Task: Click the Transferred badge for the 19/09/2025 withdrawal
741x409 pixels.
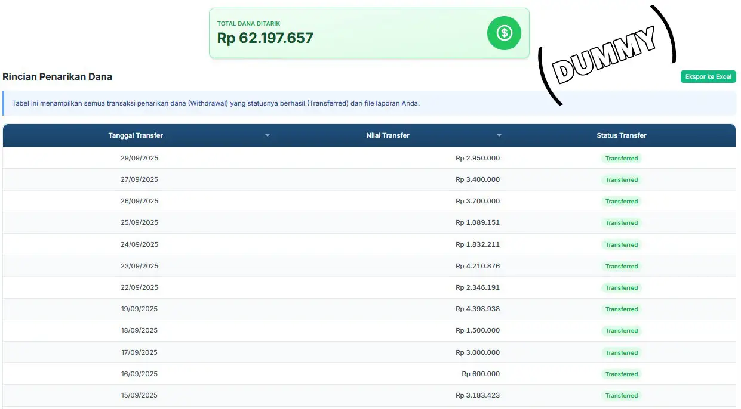Action: pos(622,309)
